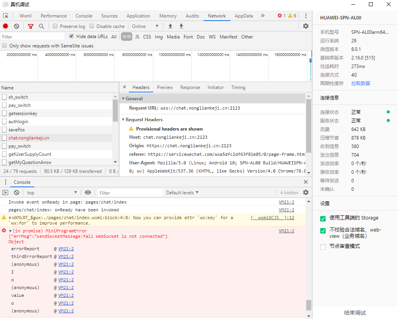Screen dimensions: 398x319
Task: Export HAR file download arrow
Action: pos(181,26)
